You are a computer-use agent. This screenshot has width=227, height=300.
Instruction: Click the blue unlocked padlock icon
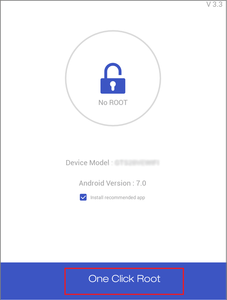[x=113, y=78]
